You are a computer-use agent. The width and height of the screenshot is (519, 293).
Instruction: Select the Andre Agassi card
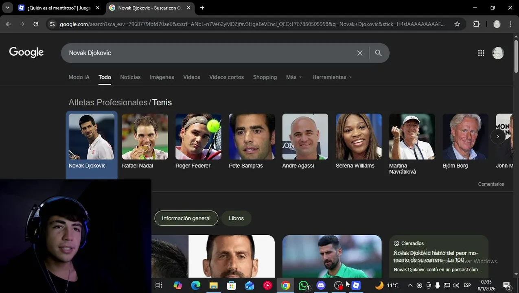coord(305,141)
